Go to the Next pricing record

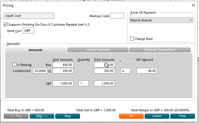[x=42, y=116]
